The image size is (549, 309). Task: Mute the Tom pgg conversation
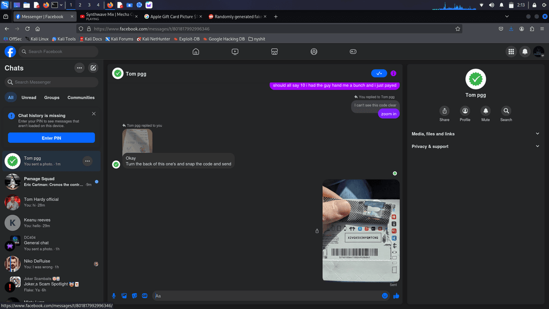pyautogui.click(x=485, y=114)
